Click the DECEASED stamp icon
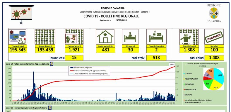 click(214, 37)
